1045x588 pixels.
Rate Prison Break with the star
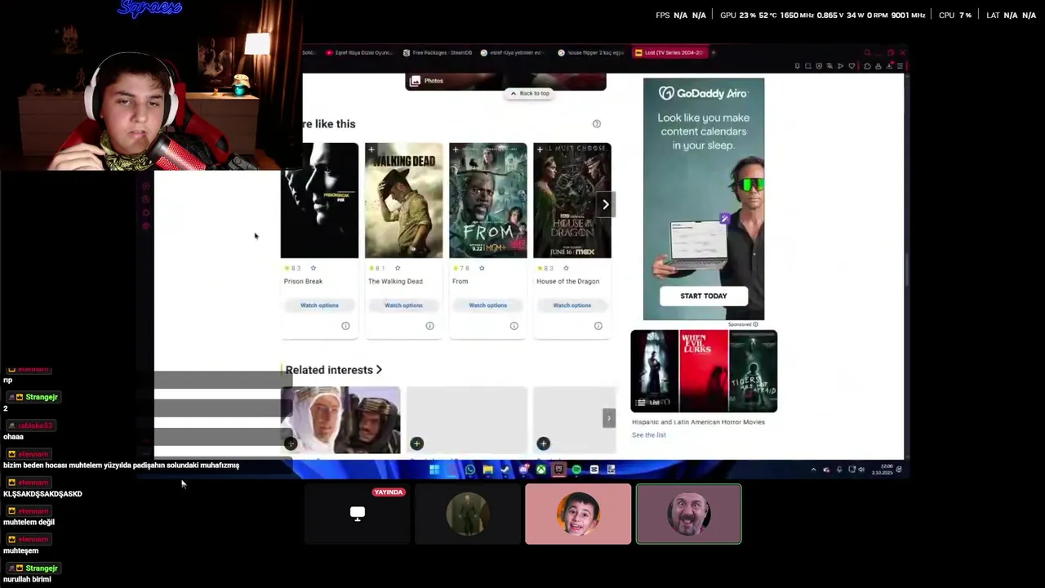(313, 268)
